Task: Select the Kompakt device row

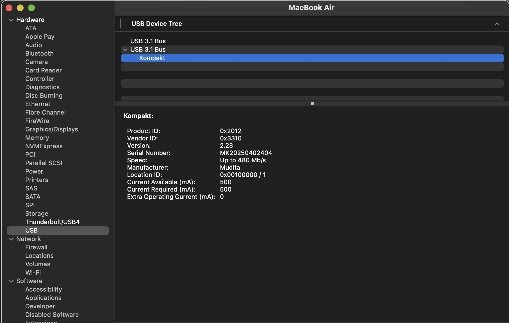Action: click(x=312, y=58)
